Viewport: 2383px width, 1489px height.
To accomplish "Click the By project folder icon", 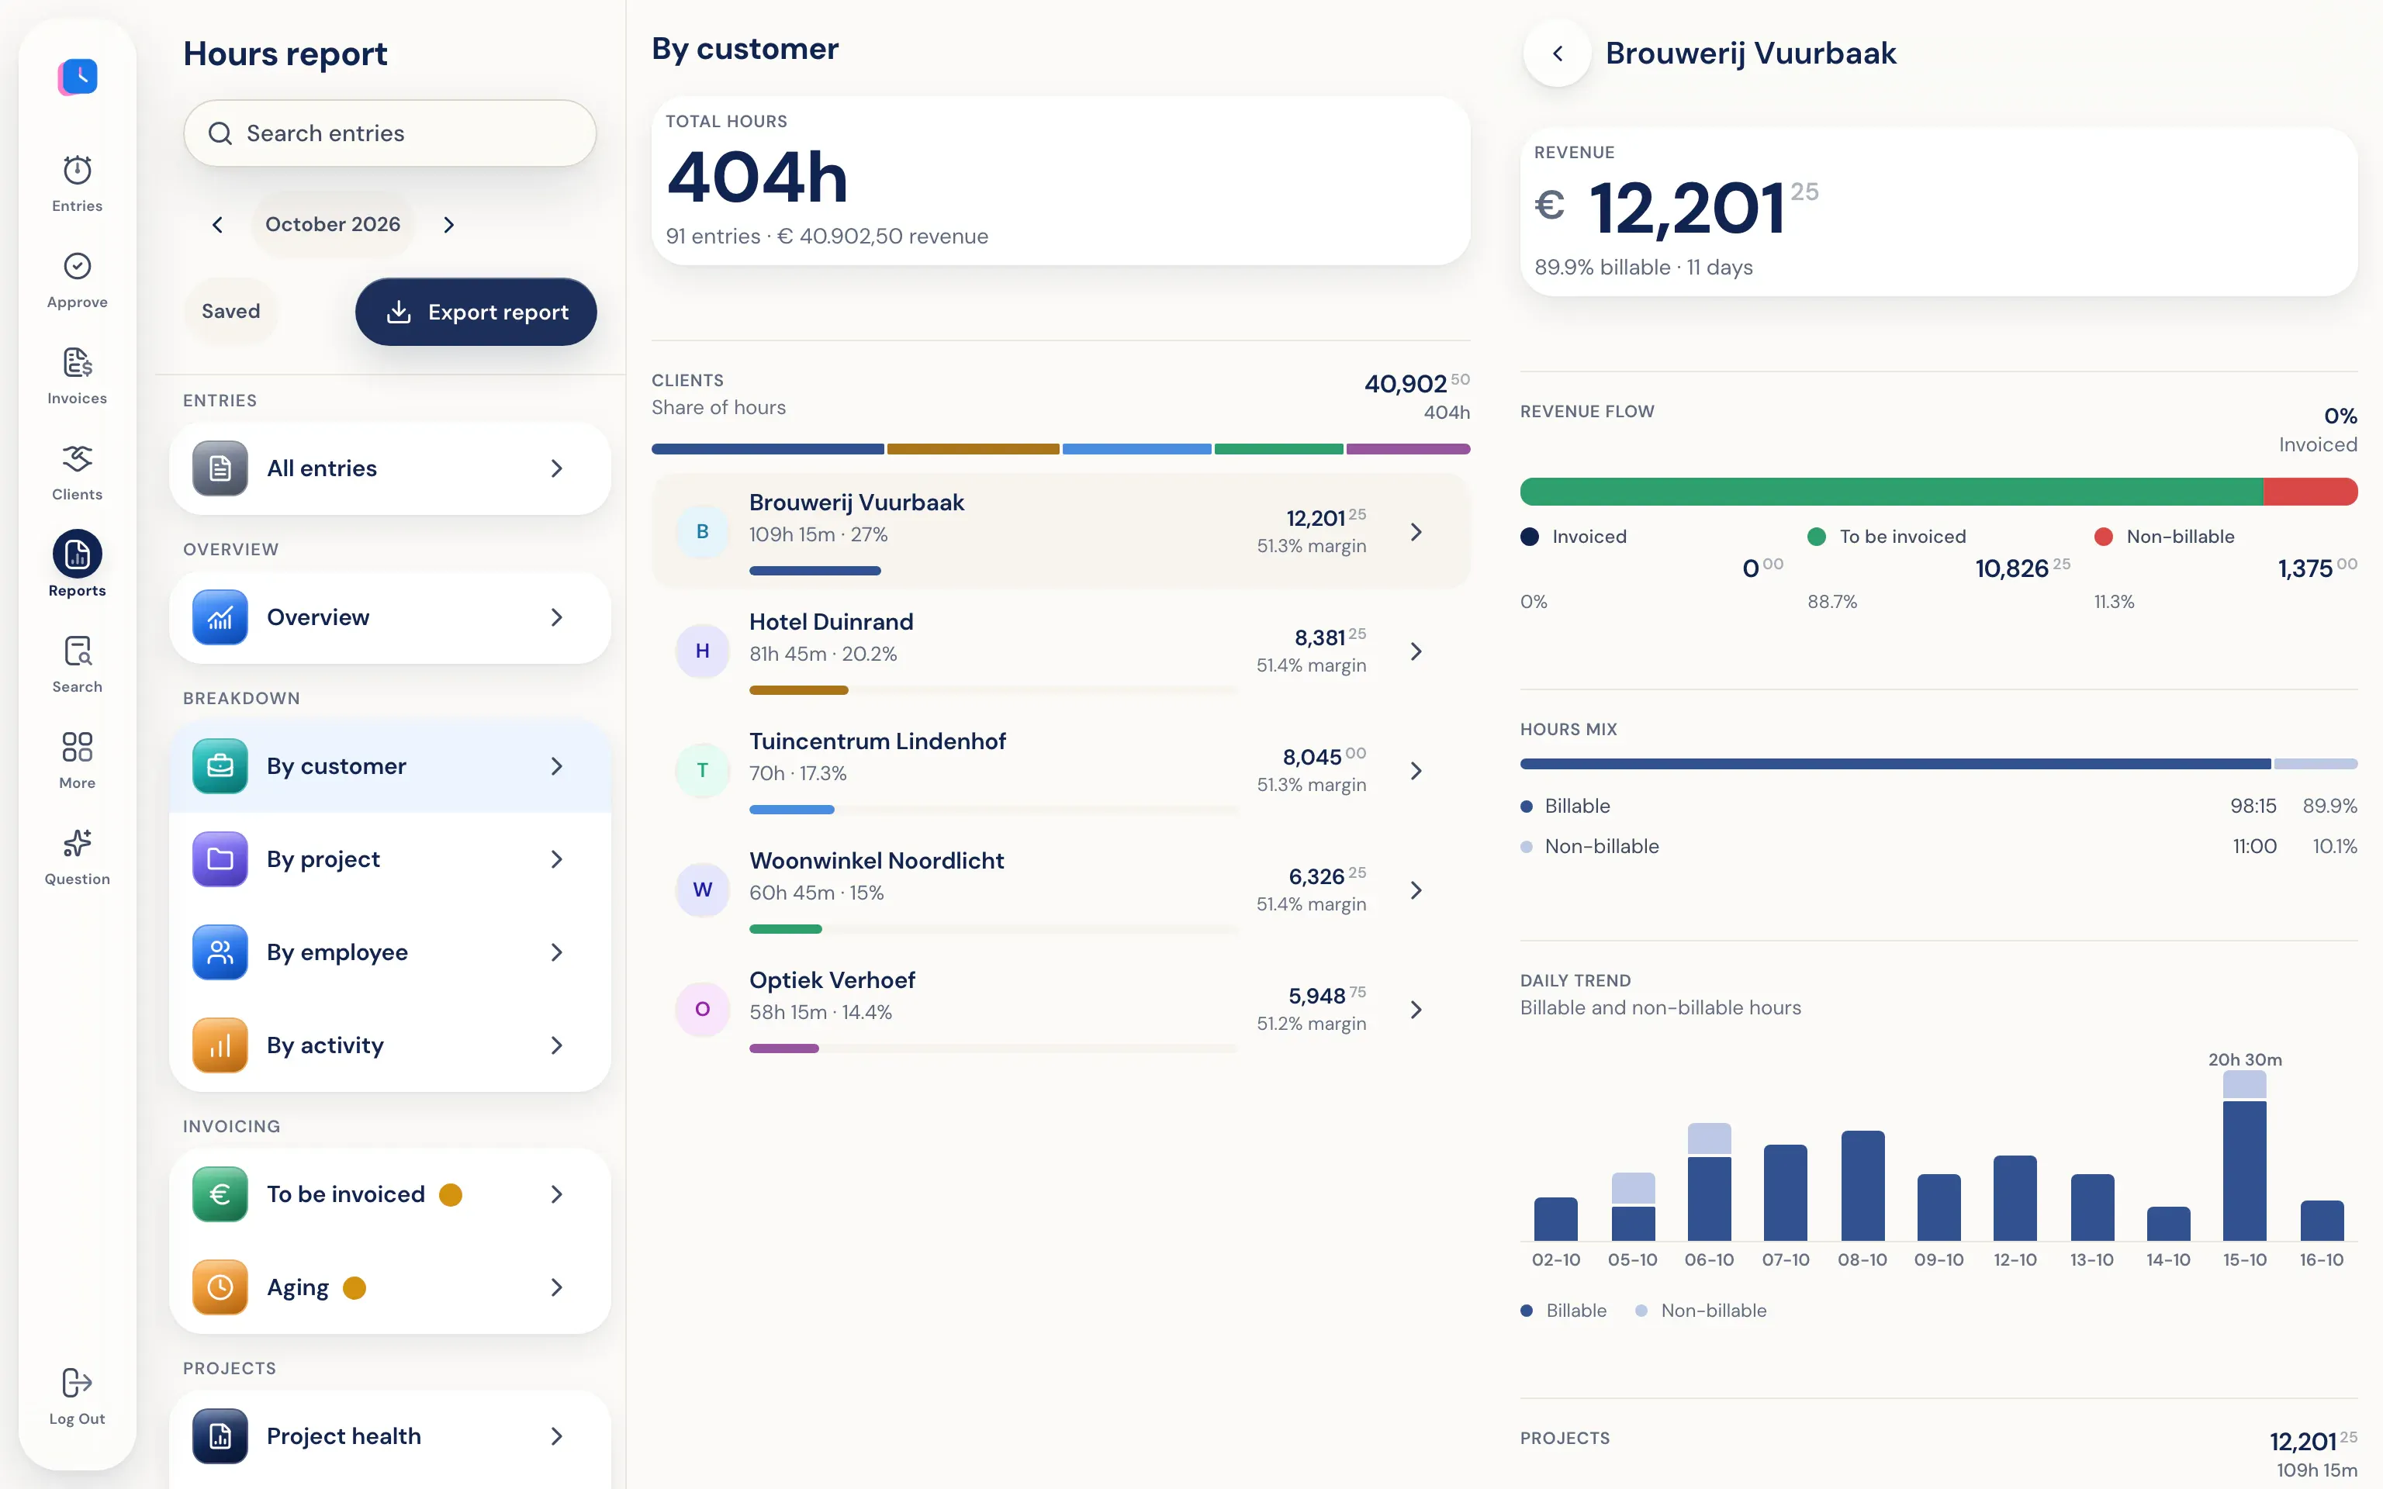I will click(x=220, y=860).
